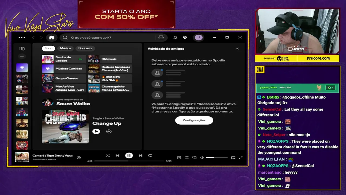Click the Sauce Walka artist name

coord(73,104)
